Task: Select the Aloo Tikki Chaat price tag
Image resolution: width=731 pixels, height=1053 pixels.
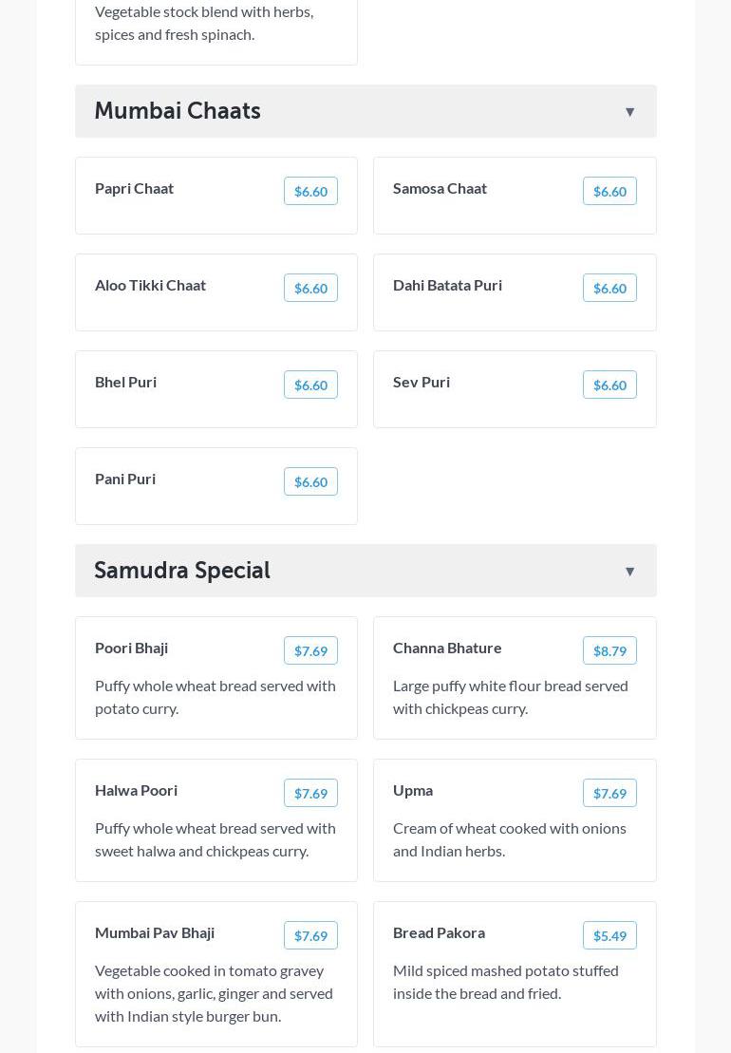Action: tap(310, 289)
